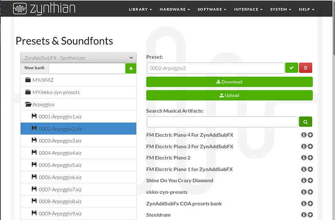Viewport: 335px width, 220px height.
Task: Click the Zynthian logo icon
Action: [x=19, y=9]
